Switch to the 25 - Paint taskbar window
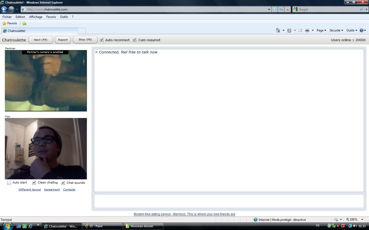This screenshot has height=230, width=369. coord(102,226)
